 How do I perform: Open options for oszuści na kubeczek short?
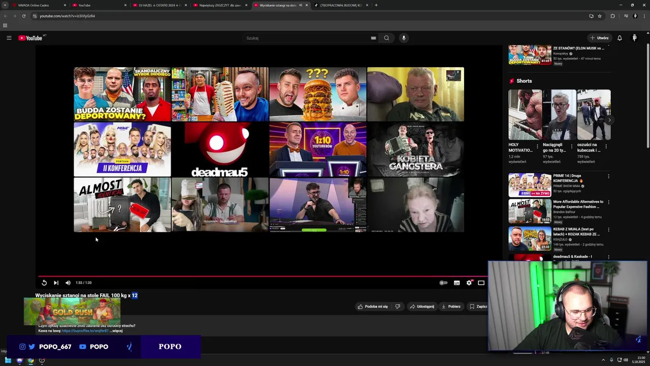click(606, 146)
